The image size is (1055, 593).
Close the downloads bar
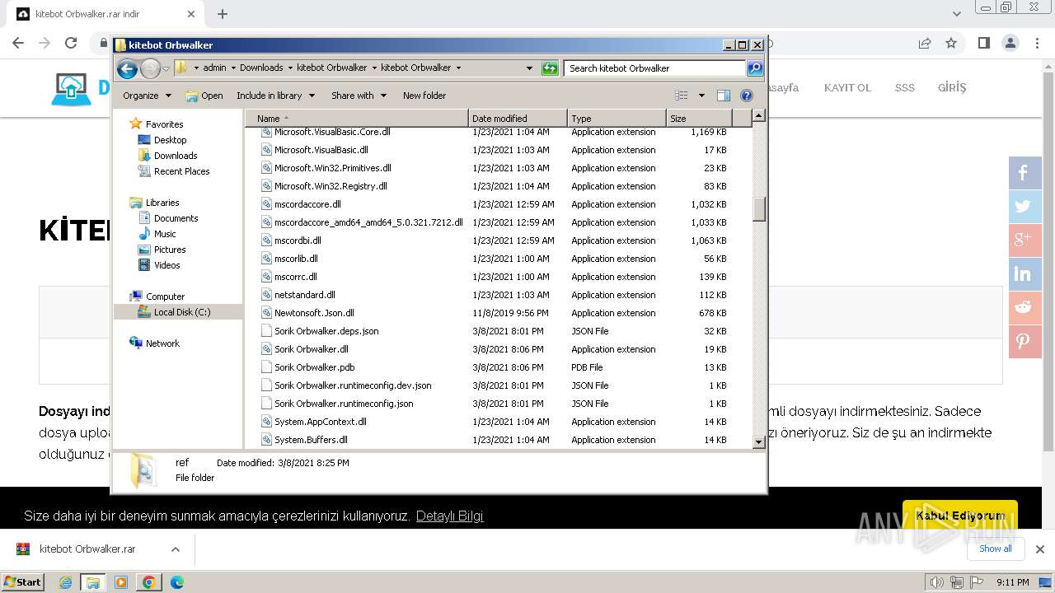[x=1039, y=549]
